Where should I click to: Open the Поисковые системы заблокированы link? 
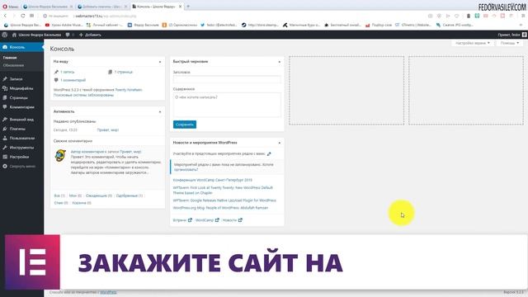click(x=83, y=96)
